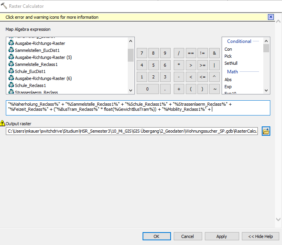Choose the SetNull function
This screenshot has height=245, width=282.
[x=231, y=63]
